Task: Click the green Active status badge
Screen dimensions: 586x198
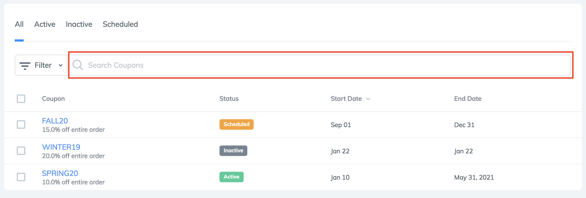Action: [x=231, y=177]
